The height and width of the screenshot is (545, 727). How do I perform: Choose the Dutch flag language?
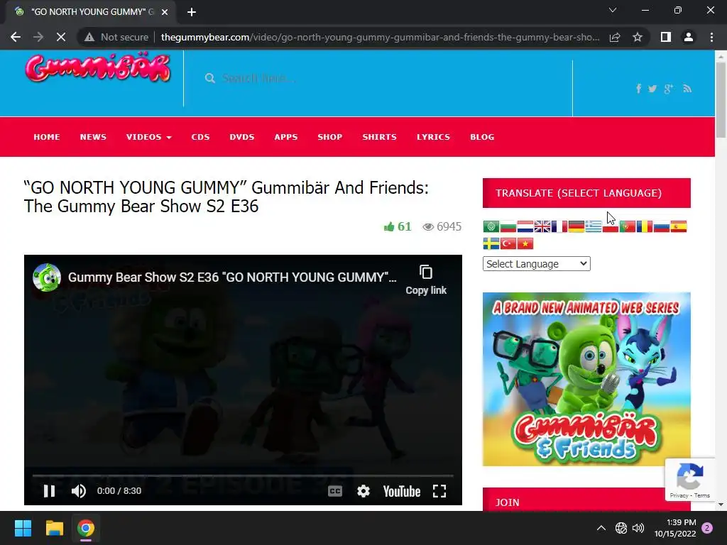click(525, 226)
